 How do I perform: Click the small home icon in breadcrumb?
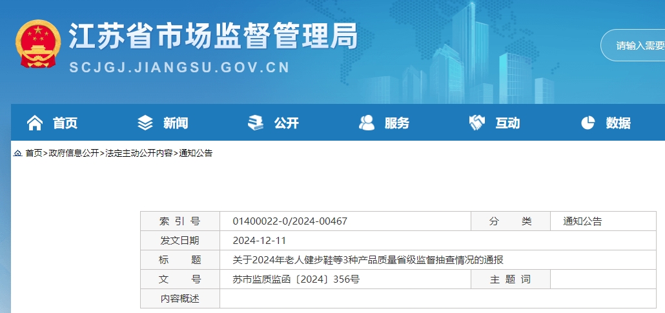(x=18, y=153)
